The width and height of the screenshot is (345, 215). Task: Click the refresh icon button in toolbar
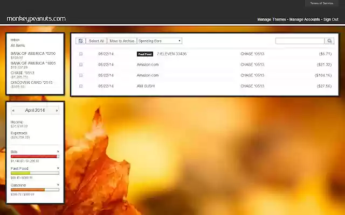[x=80, y=41]
